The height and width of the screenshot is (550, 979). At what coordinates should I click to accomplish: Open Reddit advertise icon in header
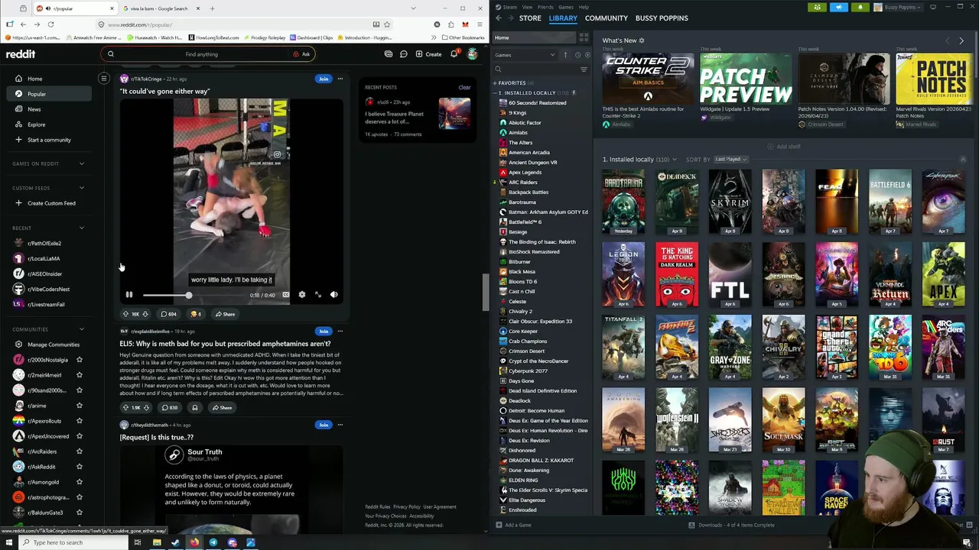coord(389,54)
